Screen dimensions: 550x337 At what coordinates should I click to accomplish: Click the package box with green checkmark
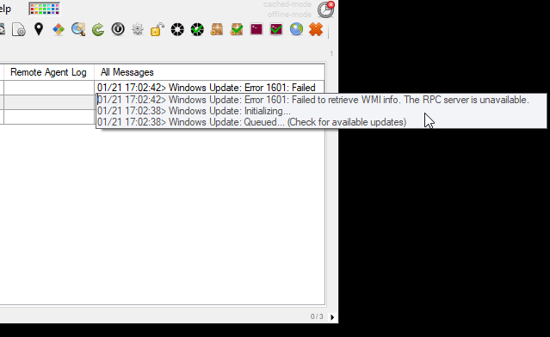(x=237, y=29)
